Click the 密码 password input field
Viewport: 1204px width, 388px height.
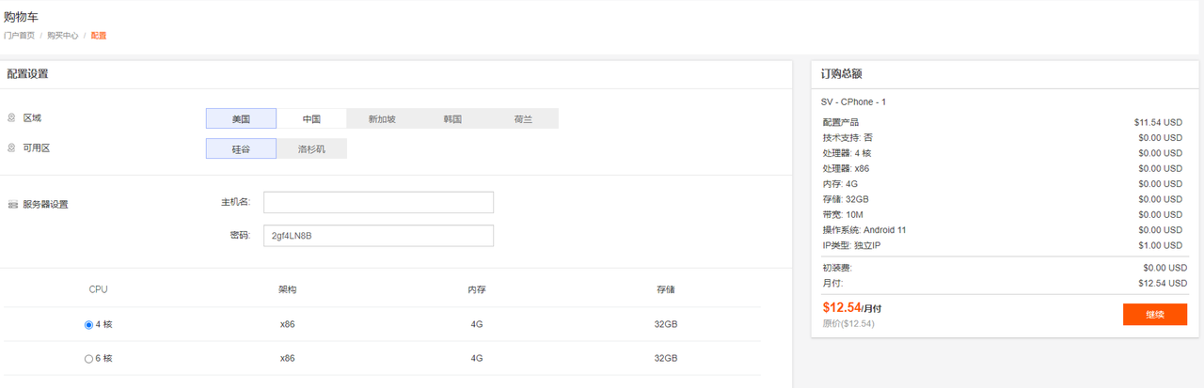tap(378, 236)
